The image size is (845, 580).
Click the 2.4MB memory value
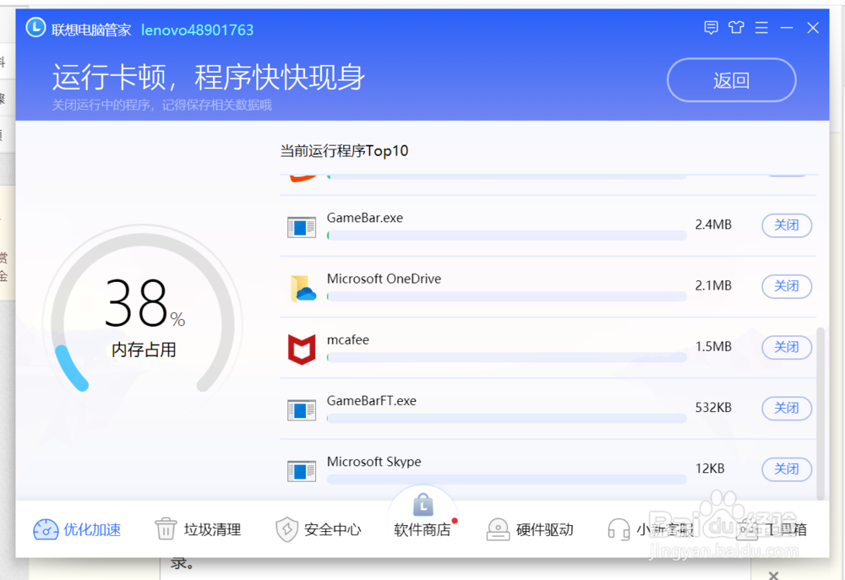click(x=713, y=225)
